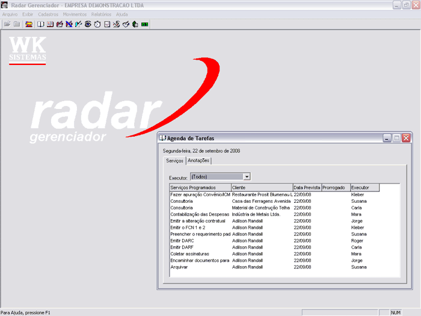This screenshot has height=316, width=421.
Task: Click the open book toolbar icon
Action: coord(41,24)
